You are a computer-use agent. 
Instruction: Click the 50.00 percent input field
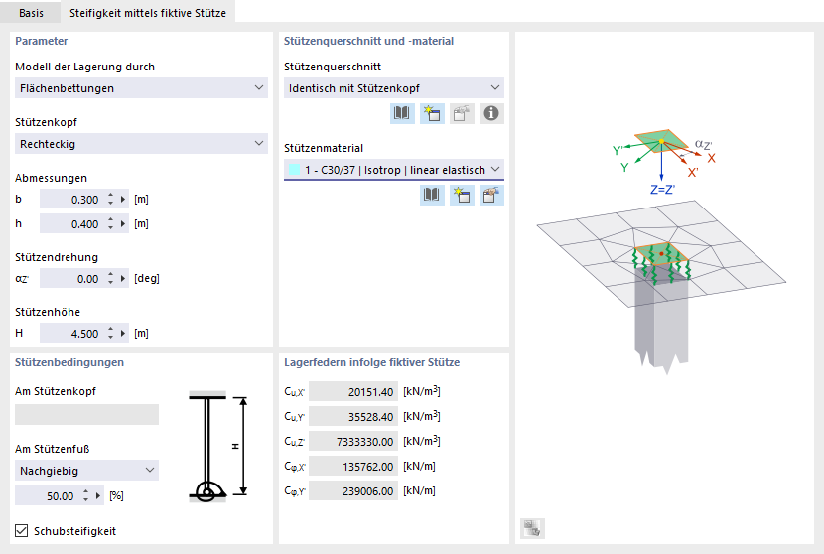click(47, 496)
